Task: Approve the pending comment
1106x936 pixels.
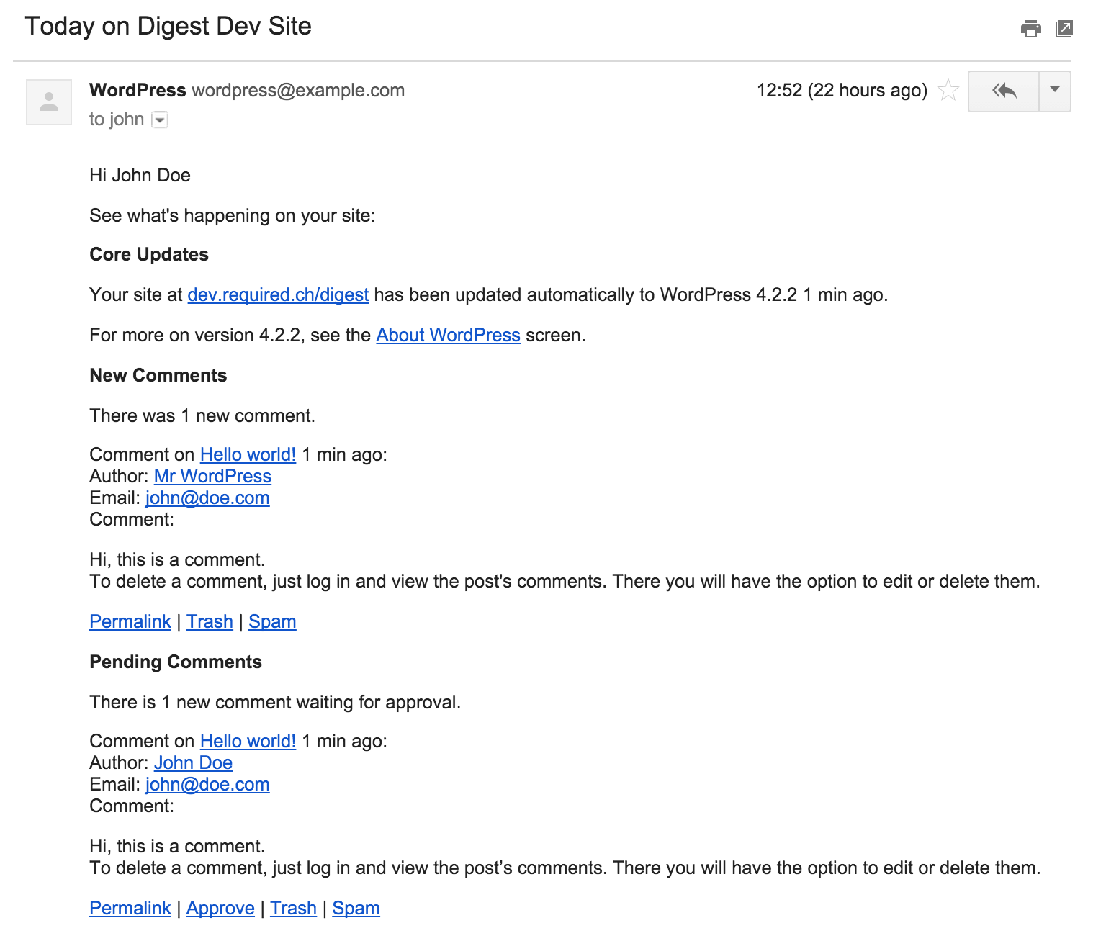Action: click(220, 909)
